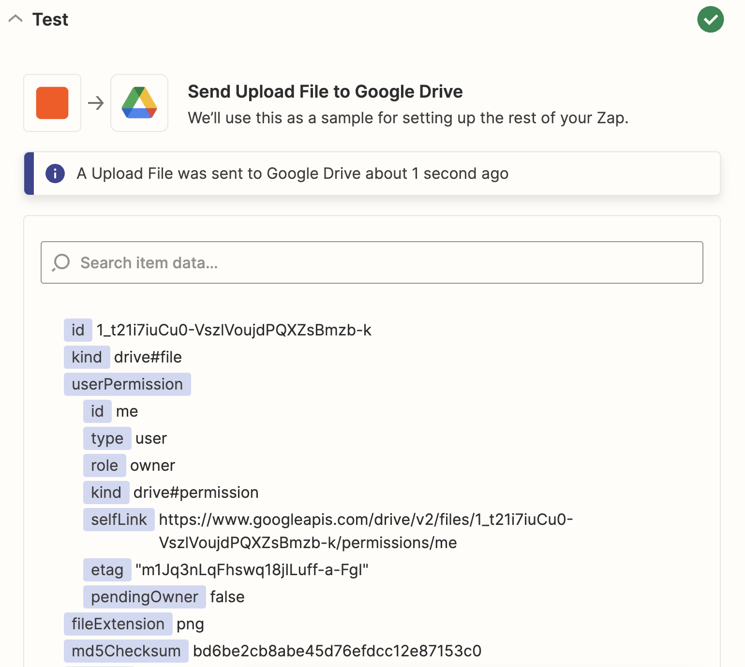Screen dimensions: 745x667
Task: Click the md5Checksum field label
Action: click(x=126, y=651)
